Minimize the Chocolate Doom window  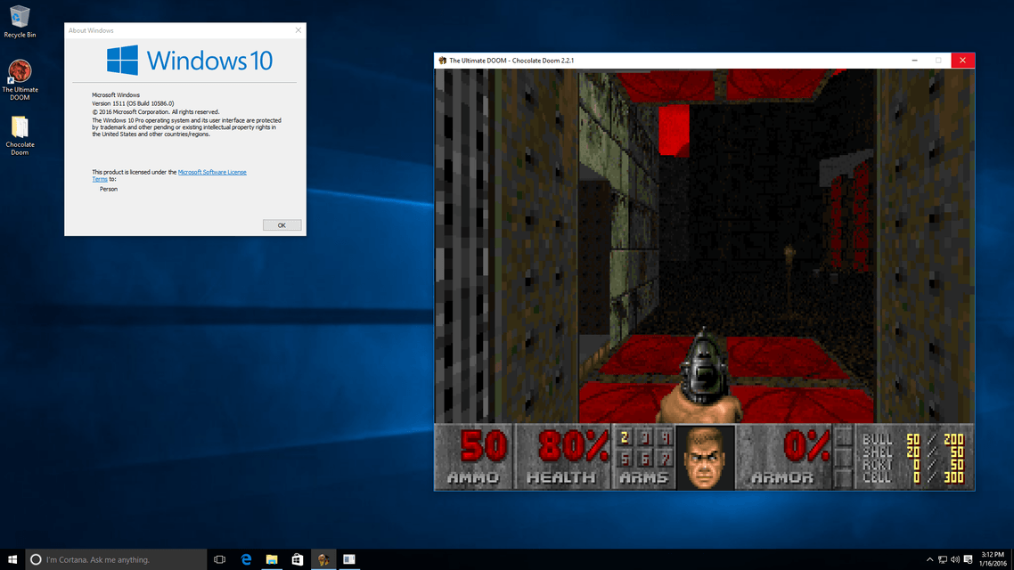pos(915,61)
